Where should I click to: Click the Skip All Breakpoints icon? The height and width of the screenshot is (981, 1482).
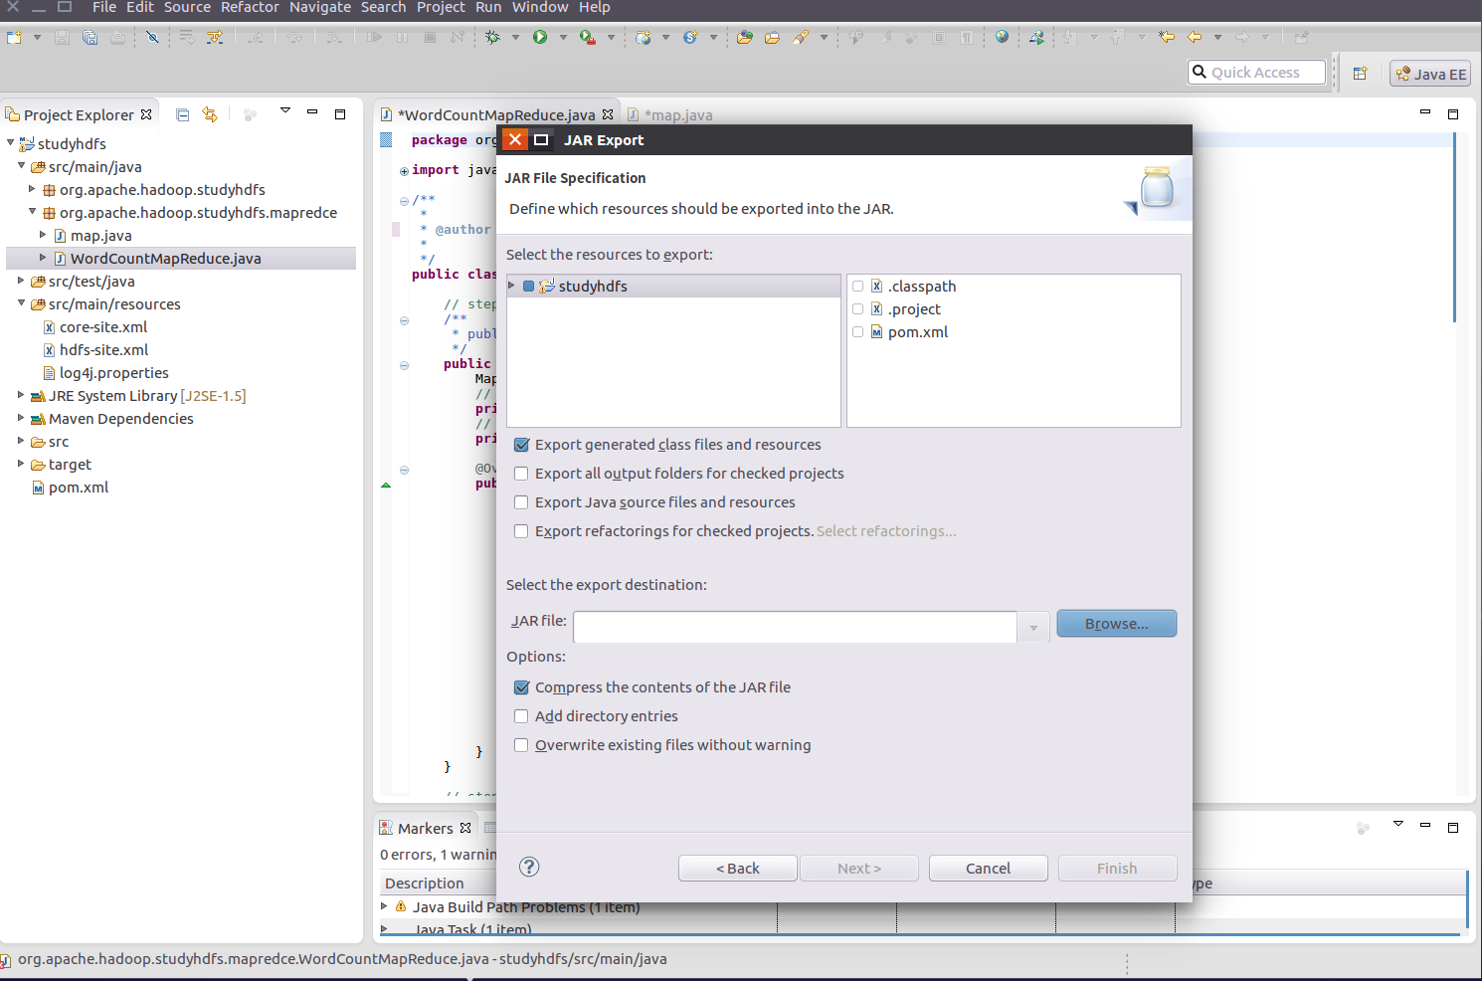152,37
